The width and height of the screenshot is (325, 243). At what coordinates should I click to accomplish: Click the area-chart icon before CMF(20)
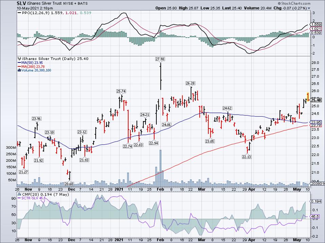(x=19, y=195)
